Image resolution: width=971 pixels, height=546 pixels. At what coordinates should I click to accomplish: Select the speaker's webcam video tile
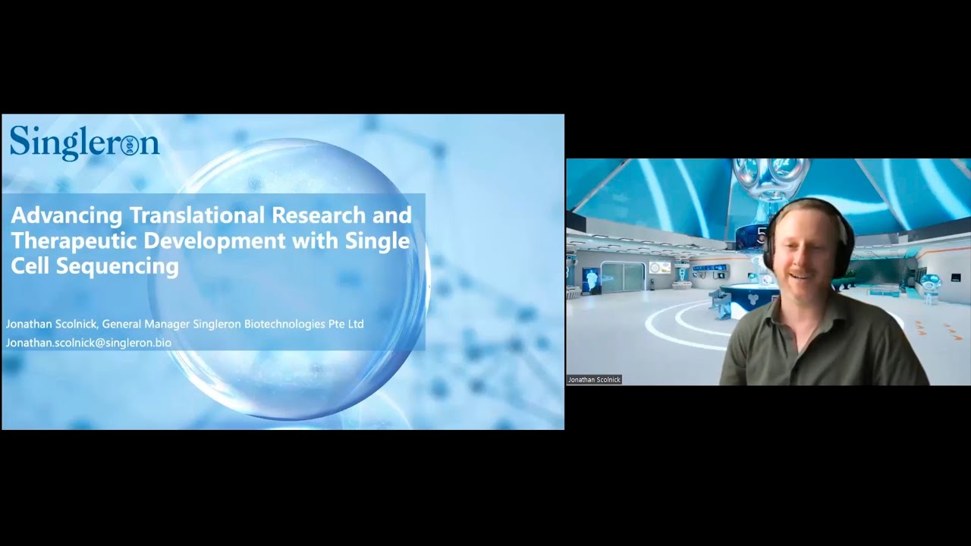(x=768, y=272)
